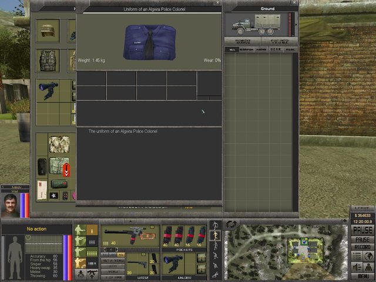The width and height of the screenshot is (376, 282).
Task: Open the sound log speaker icon
Action: pos(357,267)
